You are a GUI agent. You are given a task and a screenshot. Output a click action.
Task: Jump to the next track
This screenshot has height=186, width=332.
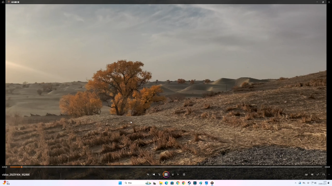pos(178,174)
